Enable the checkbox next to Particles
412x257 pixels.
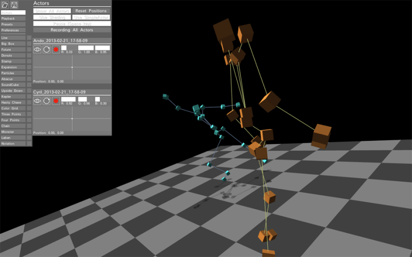[x=29, y=73]
